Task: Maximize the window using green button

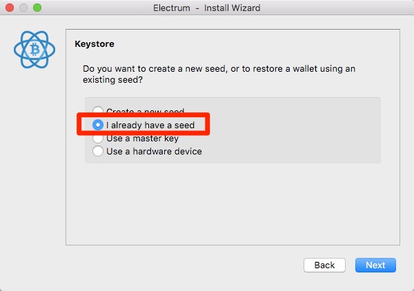Action: point(37,8)
